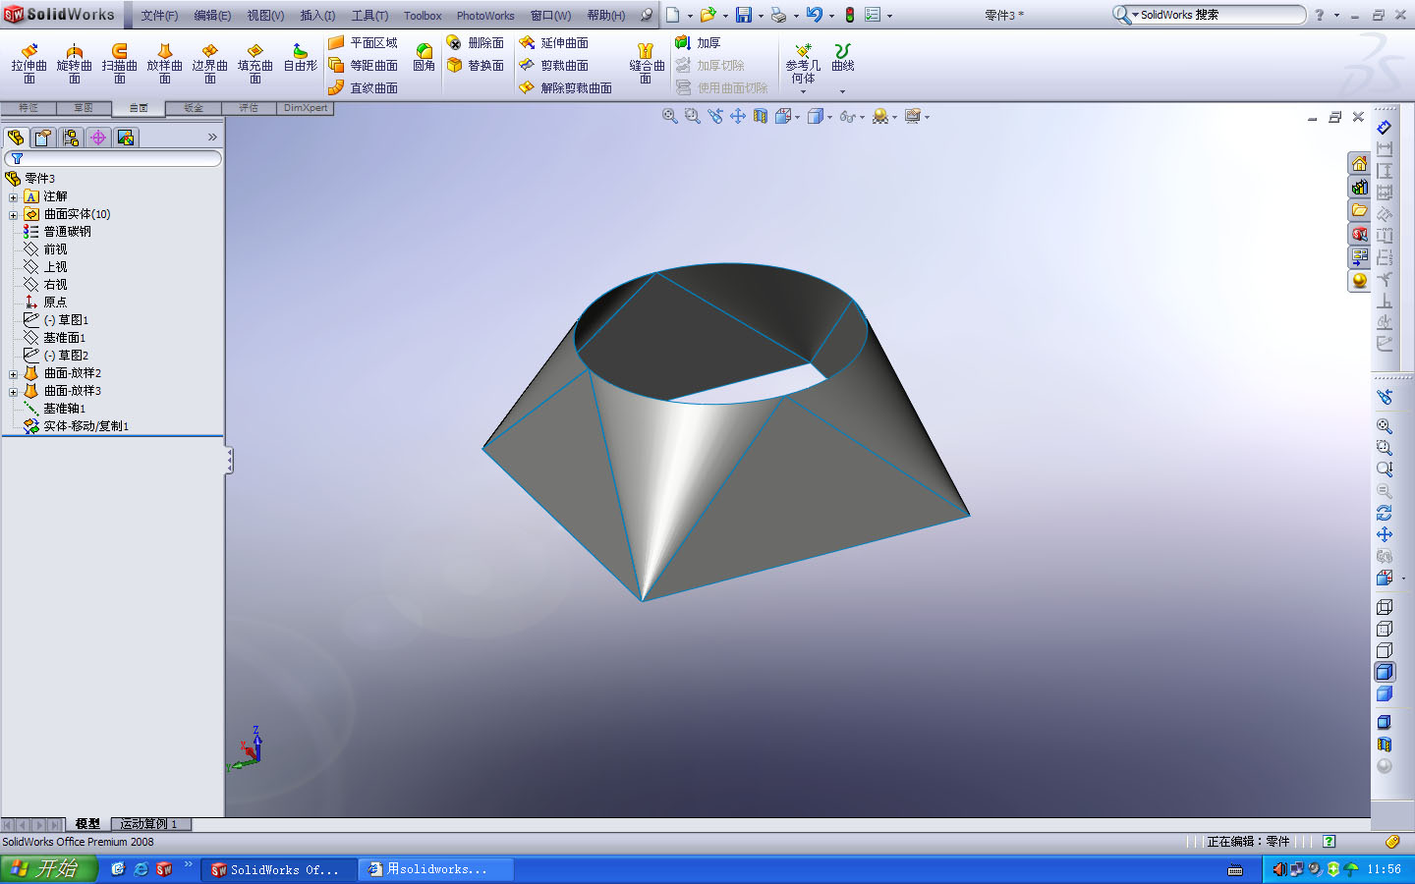Expand hidden manager tabs with double chevron
The height and width of the screenshot is (884, 1415).
point(212,138)
